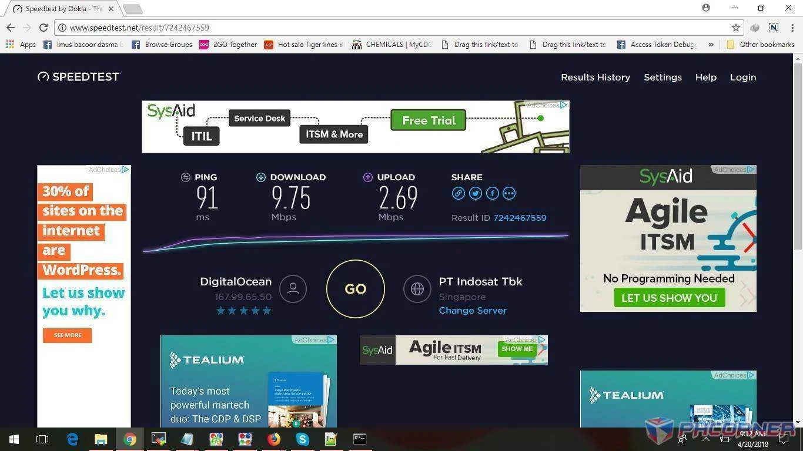Click the Speedtest logo in the header
This screenshot has width=803, height=451.
pyautogui.click(x=79, y=77)
